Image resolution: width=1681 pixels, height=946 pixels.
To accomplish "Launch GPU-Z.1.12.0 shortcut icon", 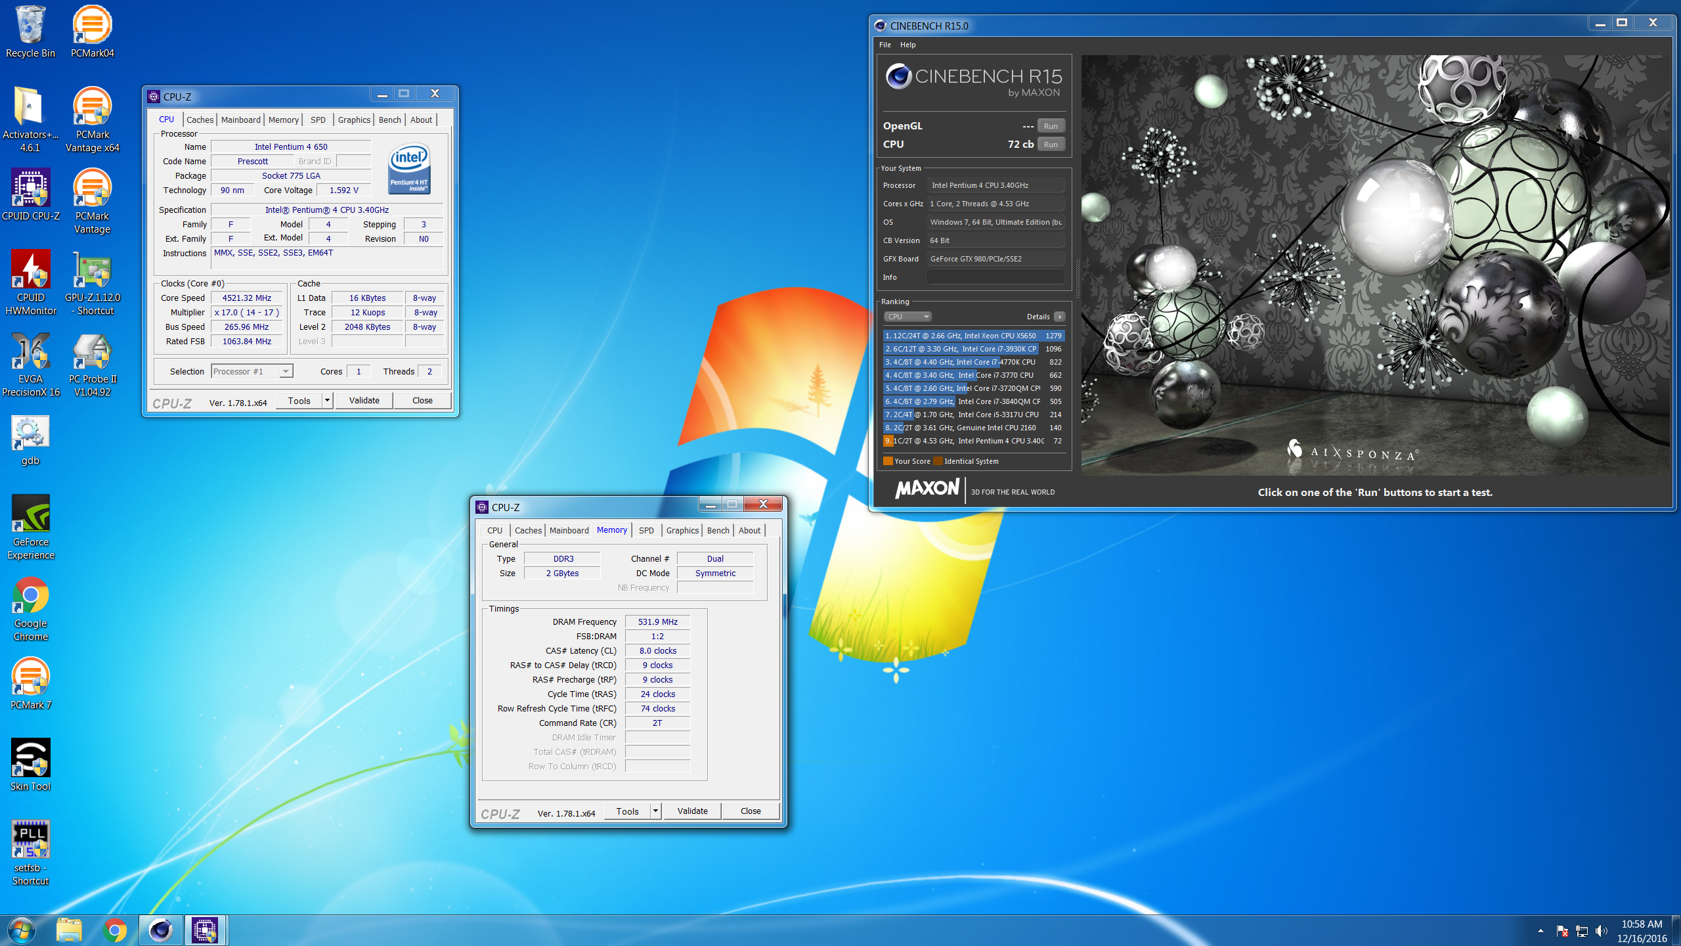I will pyautogui.click(x=92, y=282).
